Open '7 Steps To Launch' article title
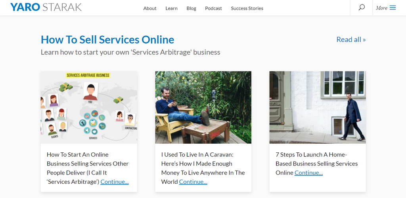The width and height of the screenshot is (406, 198). click(316, 159)
